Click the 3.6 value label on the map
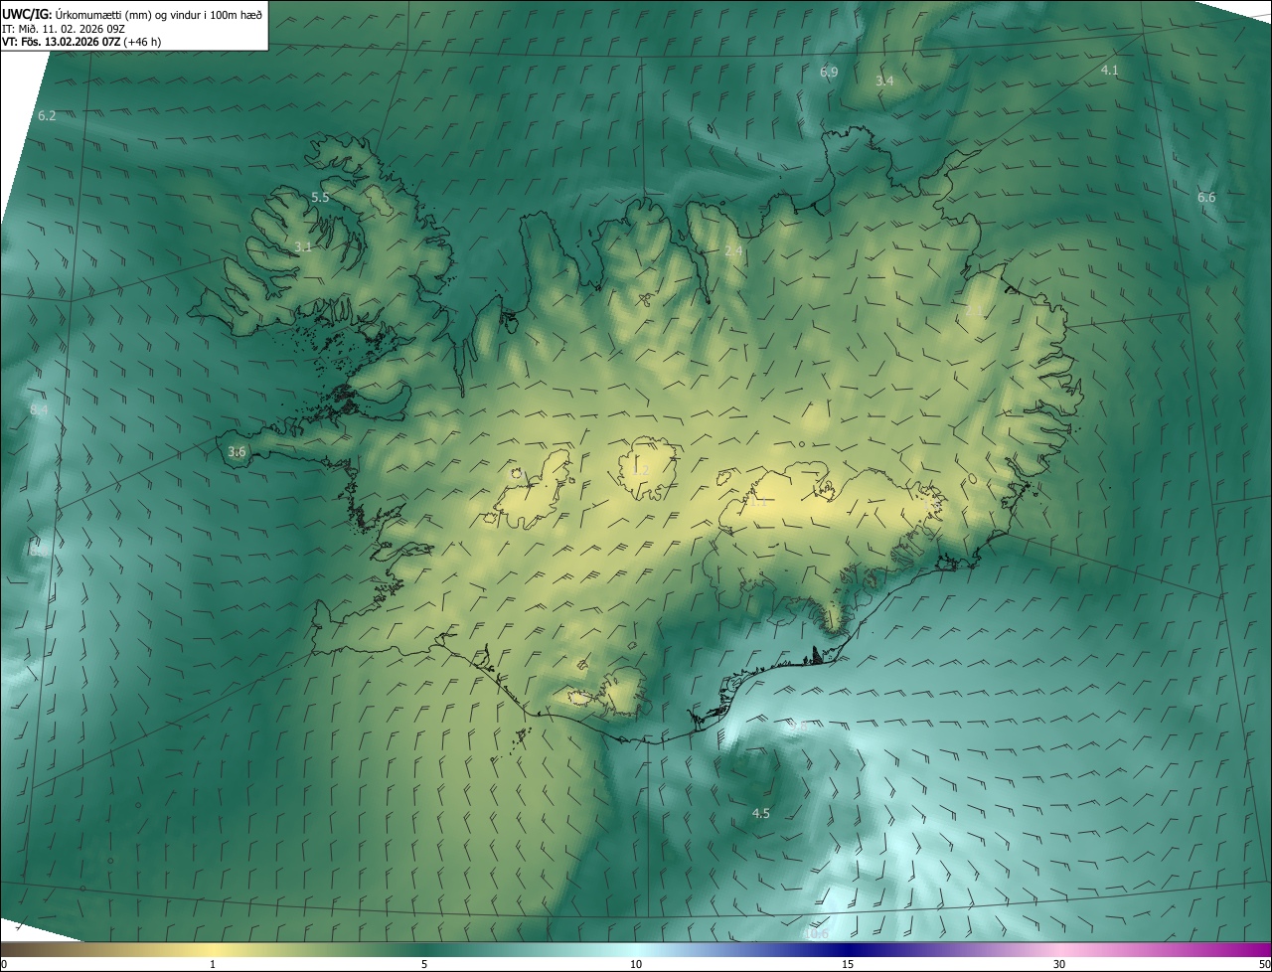 click(237, 452)
